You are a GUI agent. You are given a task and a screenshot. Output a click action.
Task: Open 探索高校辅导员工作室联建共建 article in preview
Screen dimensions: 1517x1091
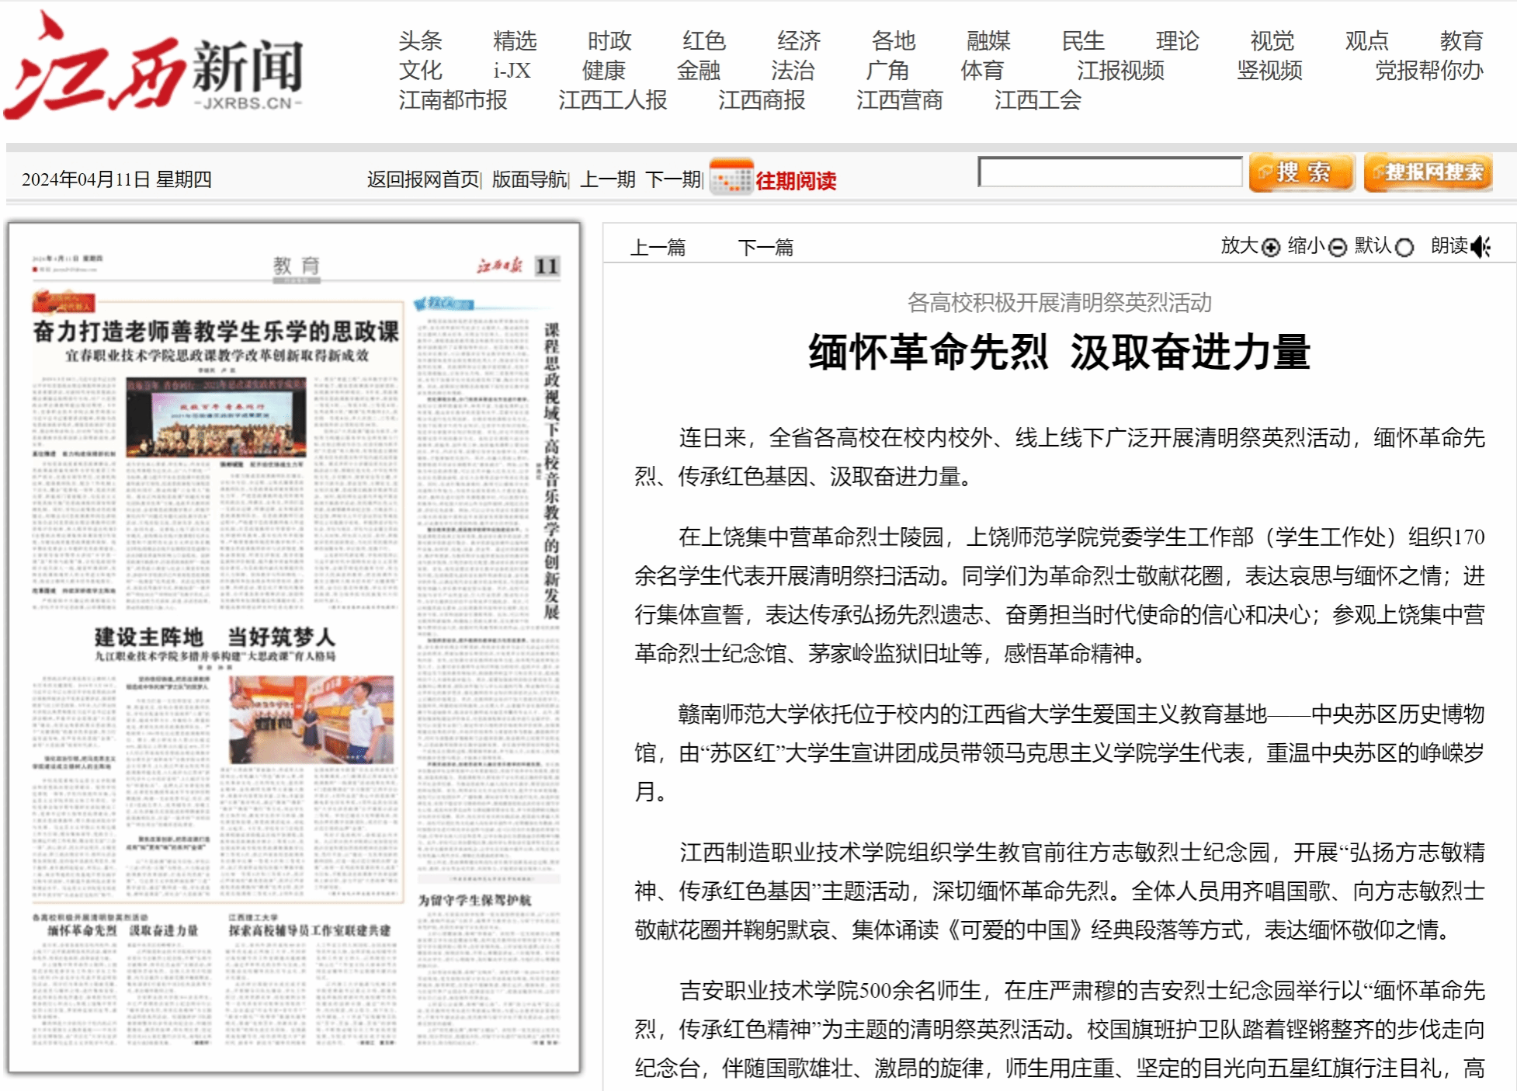(x=309, y=930)
